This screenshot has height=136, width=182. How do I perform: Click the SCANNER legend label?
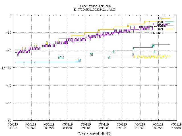pyautogui.click(x=157, y=33)
